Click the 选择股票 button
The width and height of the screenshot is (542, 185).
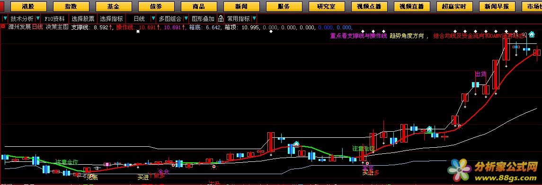pyautogui.click(x=83, y=18)
